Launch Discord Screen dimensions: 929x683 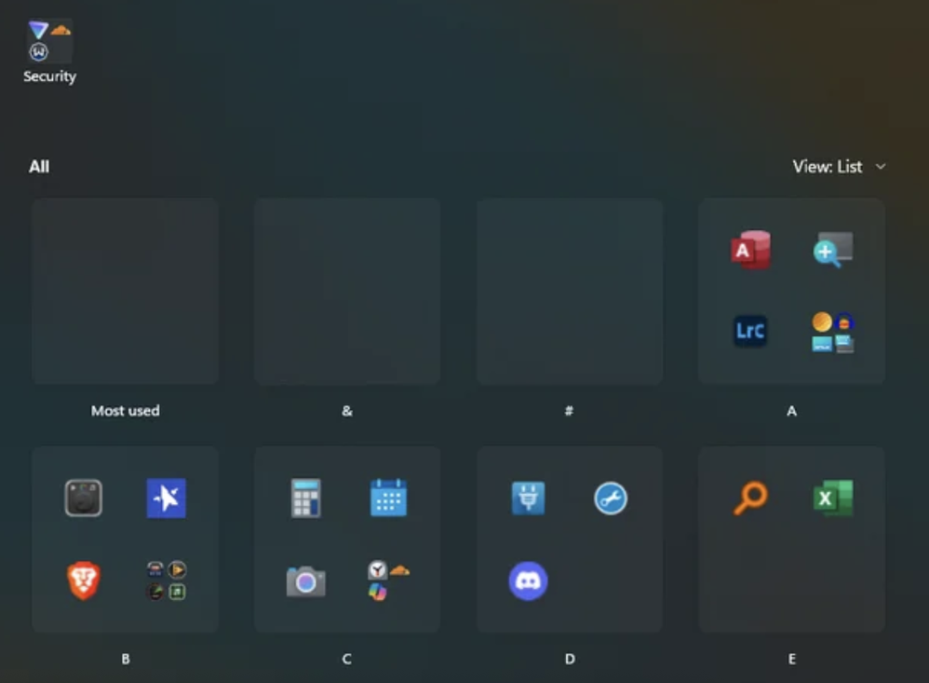click(528, 581)
